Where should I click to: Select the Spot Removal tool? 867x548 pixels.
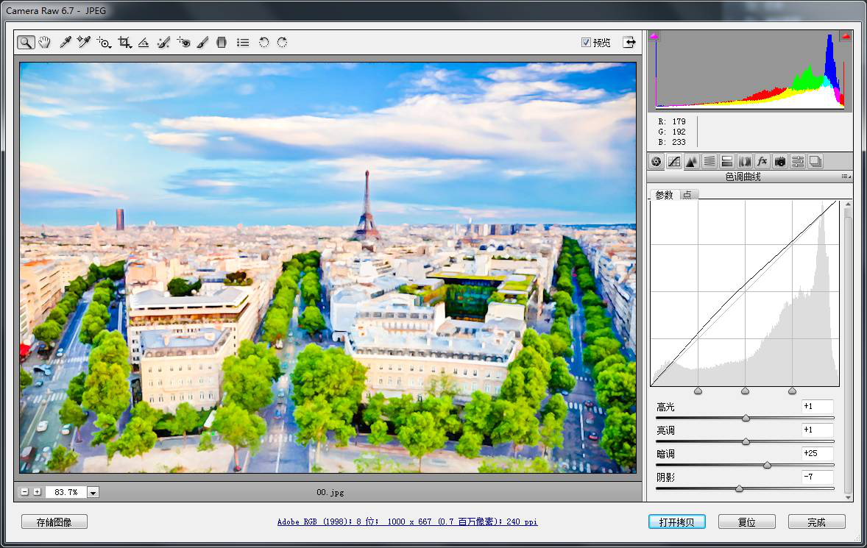[x=163, y=43]
